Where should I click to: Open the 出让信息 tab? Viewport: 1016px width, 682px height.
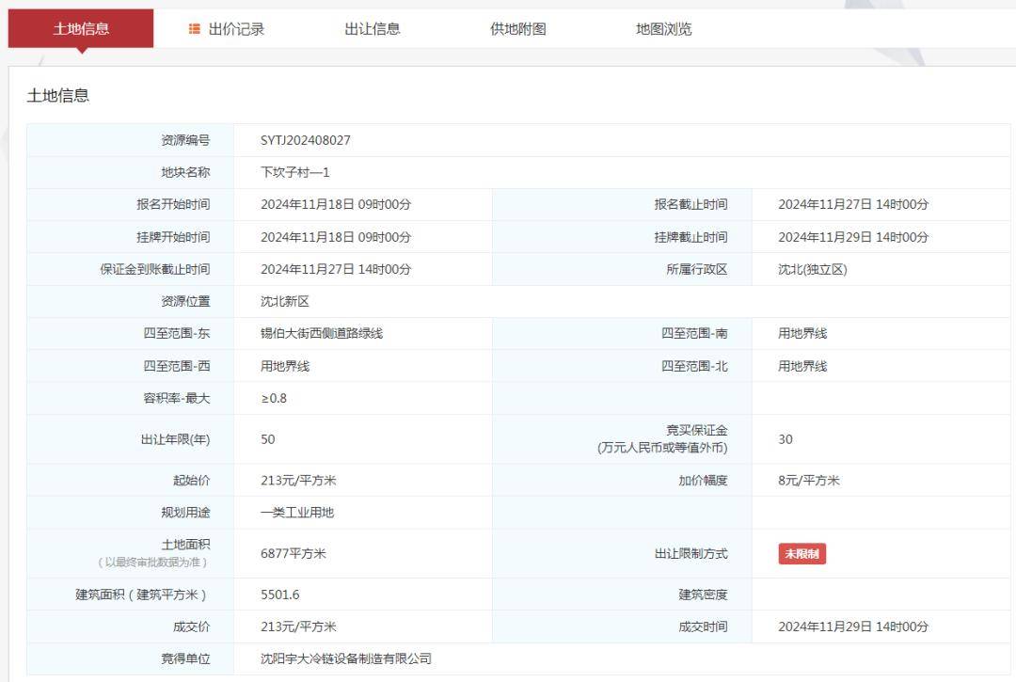point(373,29)
